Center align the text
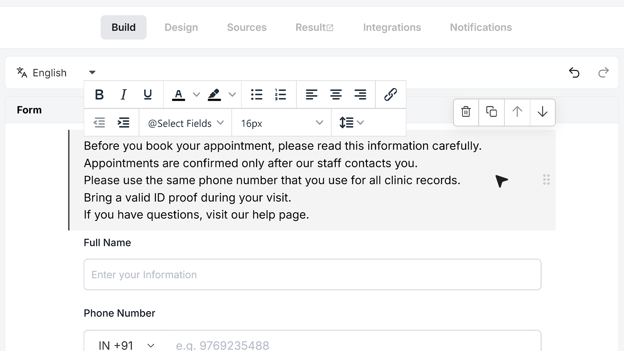624x351 pixels. coord(336,95)
